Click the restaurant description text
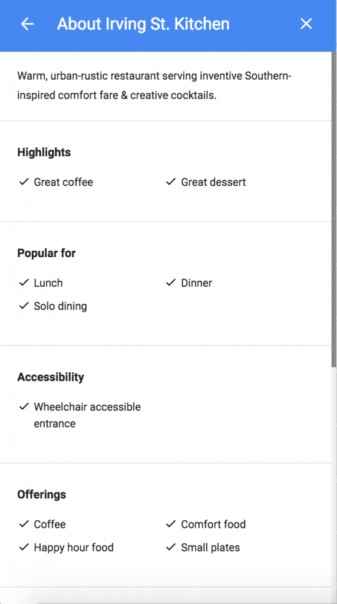This screenshot has height=604, width=337. (154, 86)
